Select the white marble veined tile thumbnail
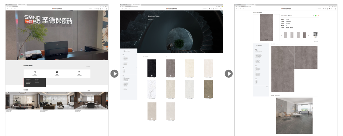The width and height of the screenshot is (343, 136). pos(152,89)
